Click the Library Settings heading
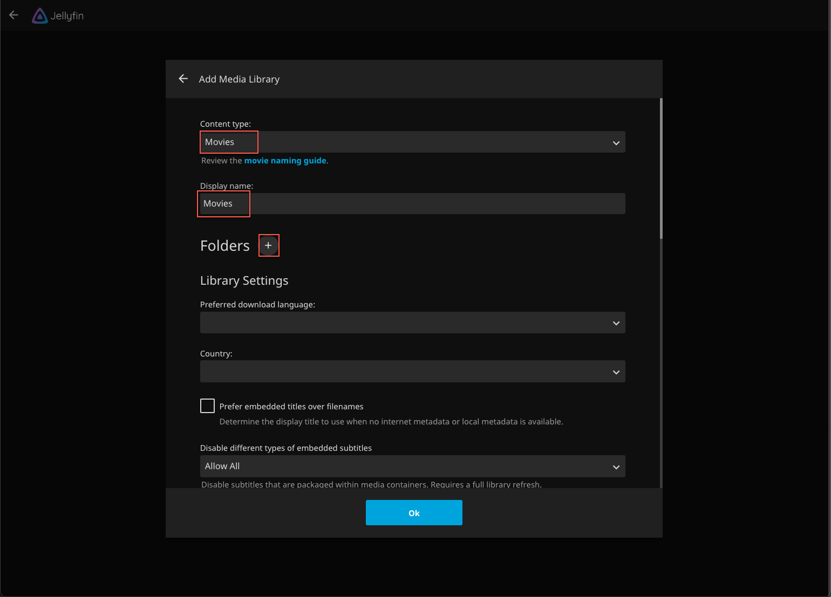Screen dimensions: 831x597 244,280
